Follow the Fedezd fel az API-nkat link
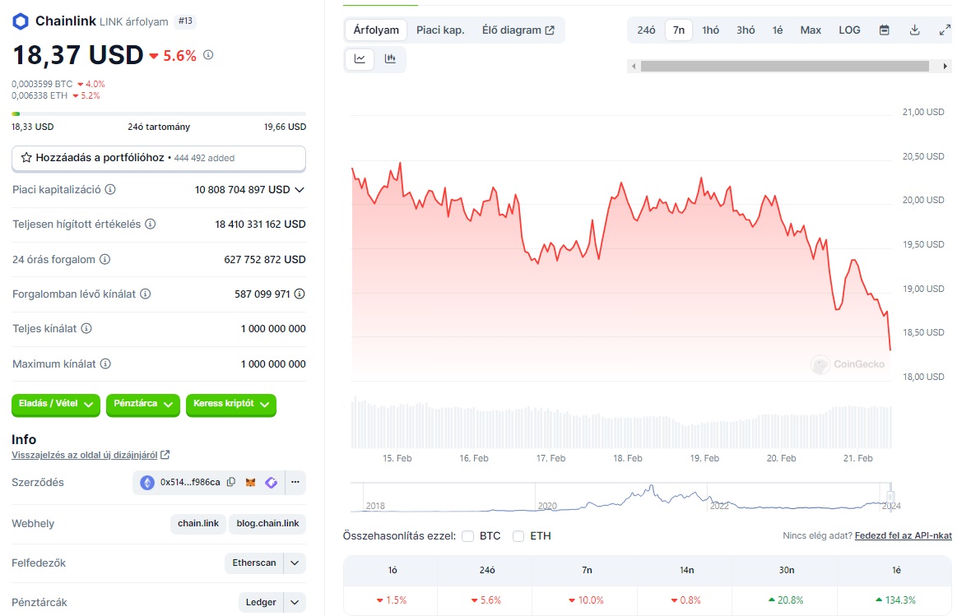The image size is (957, 616). (904, 535)
